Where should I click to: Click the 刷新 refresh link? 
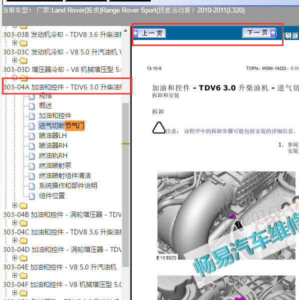(x=291, y=35)
